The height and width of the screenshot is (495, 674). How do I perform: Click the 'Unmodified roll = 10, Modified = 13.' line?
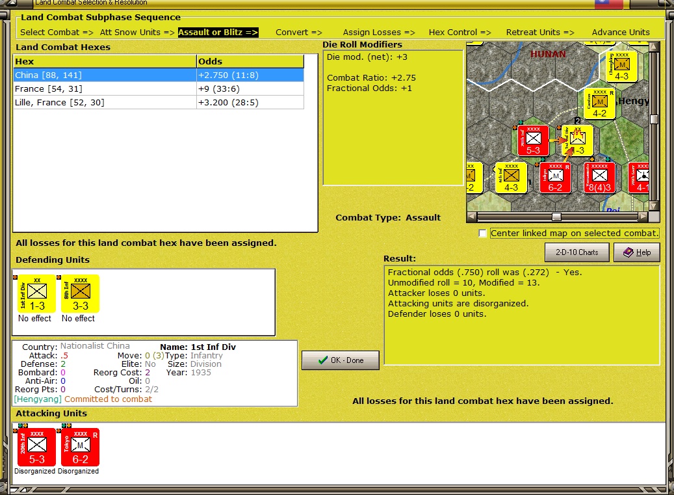464,282
